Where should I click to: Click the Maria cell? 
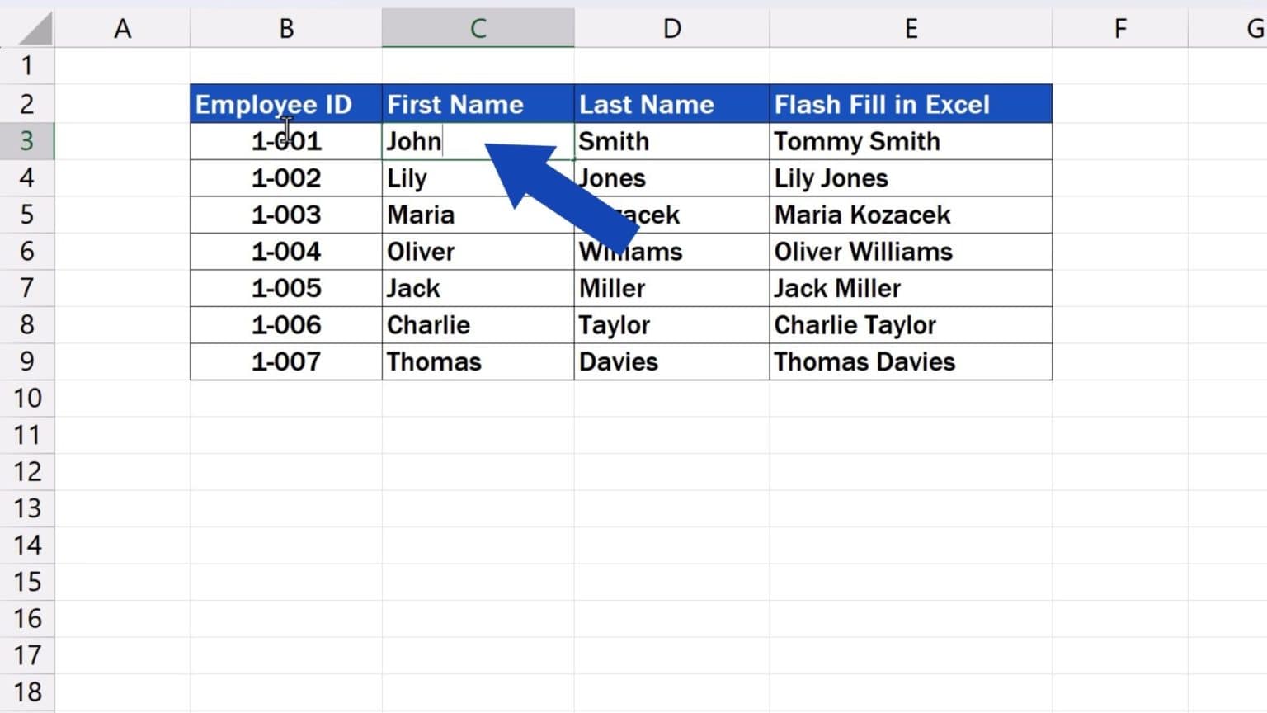pos(478,215)
